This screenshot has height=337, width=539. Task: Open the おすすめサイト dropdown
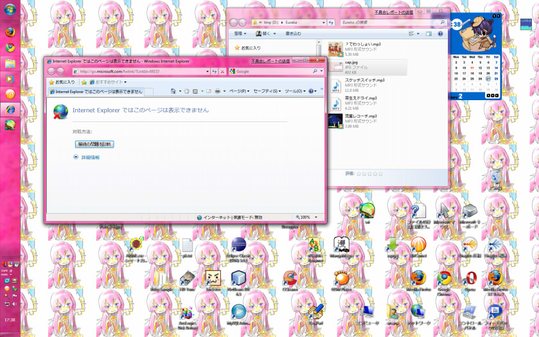pyautogui.click(x=108, y=82)
